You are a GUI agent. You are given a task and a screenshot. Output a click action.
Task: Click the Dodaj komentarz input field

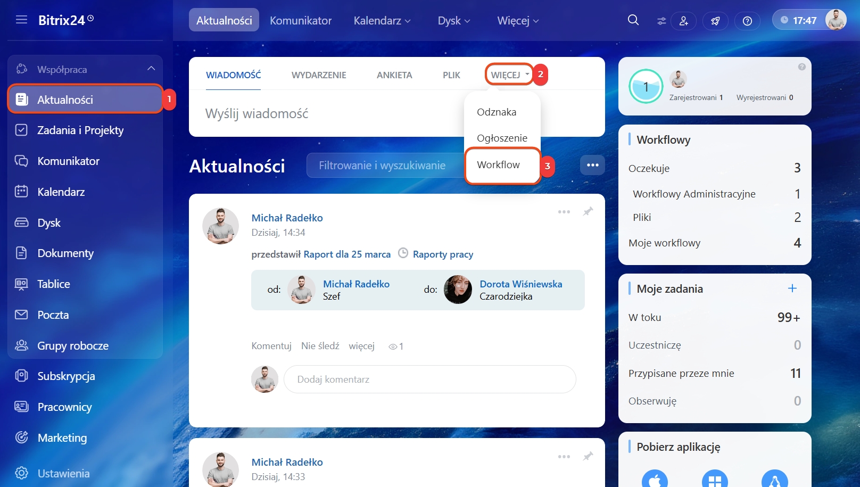click(429, 379)
